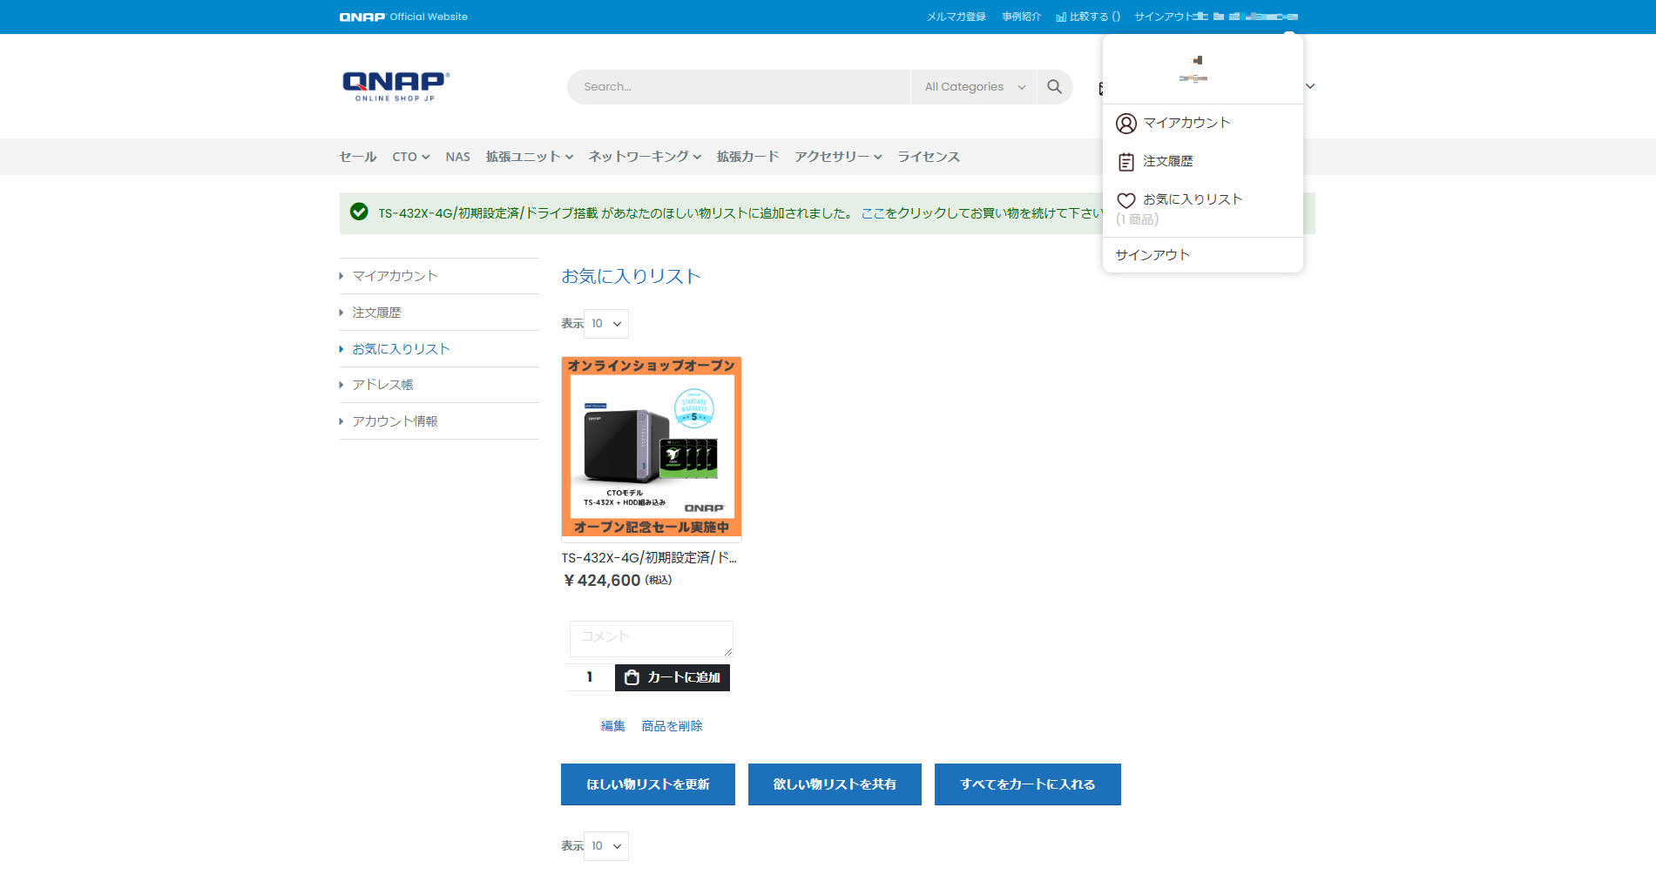This screenshot has height=895, width=1656.
Task: Open アドレス帳 in the left sidebar
Action: tap(382, 385)
